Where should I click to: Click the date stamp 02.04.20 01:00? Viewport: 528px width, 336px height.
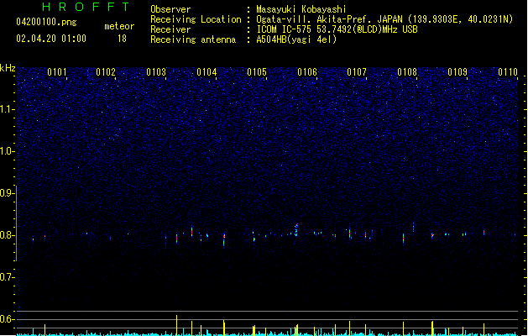(x=51, y=39)
